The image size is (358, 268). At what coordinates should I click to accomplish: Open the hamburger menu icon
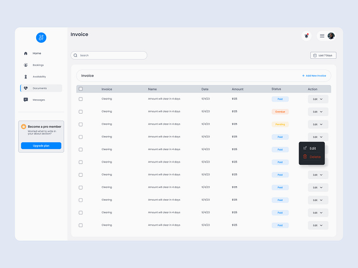[x=322, y=36]
